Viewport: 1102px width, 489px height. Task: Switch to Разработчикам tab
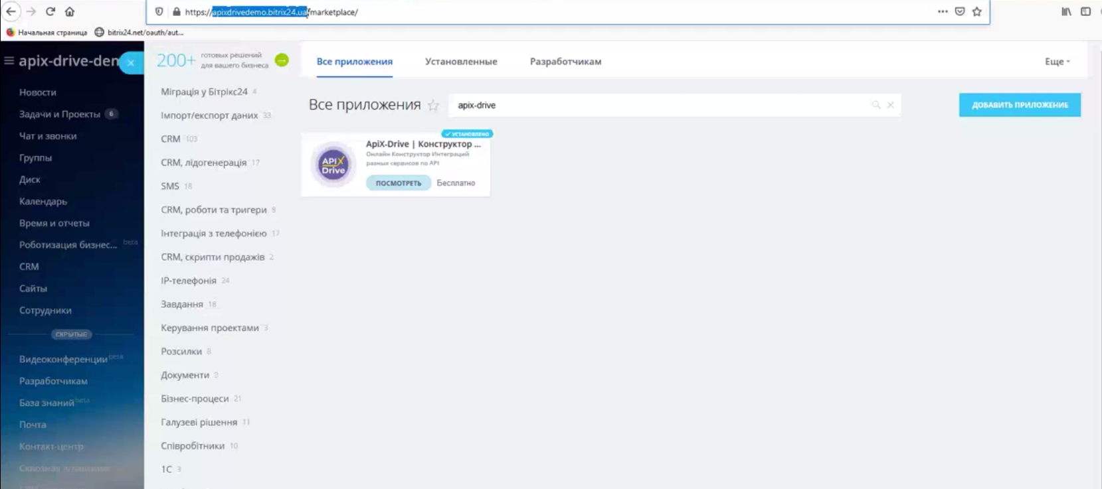tap(565, 62)
